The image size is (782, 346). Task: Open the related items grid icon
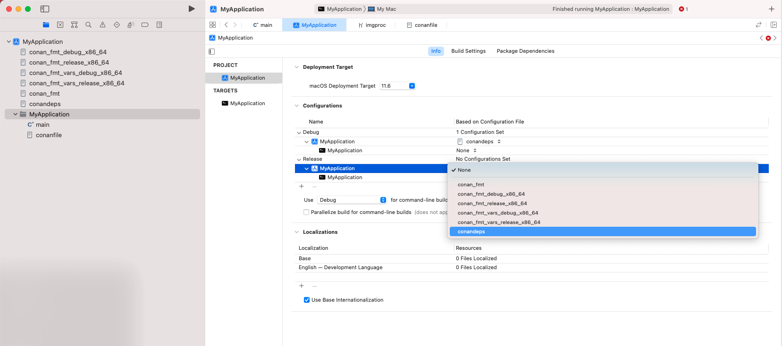(212, 25)
